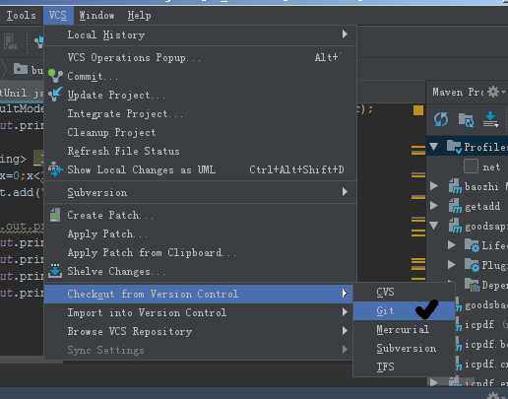This screenshot has width=508, height=399.
Task: Click the goodsap Maven module icon
Action: coord(455,226)
